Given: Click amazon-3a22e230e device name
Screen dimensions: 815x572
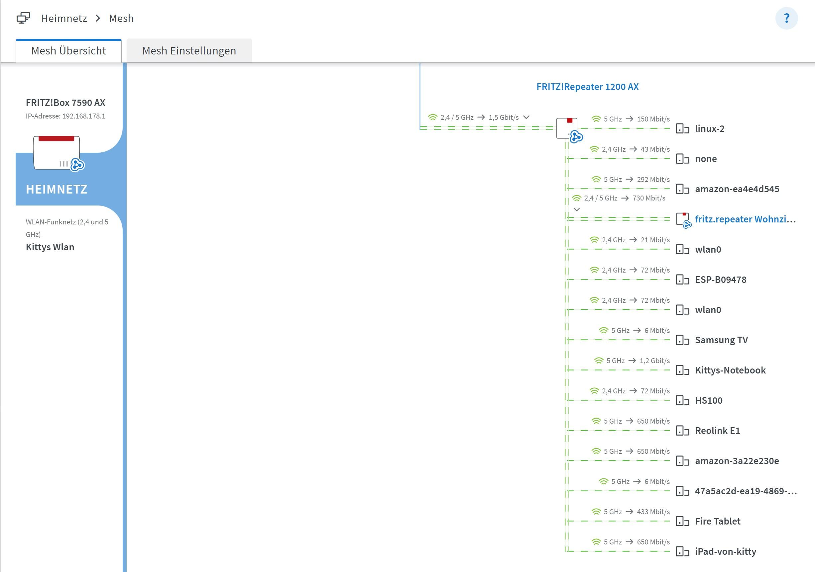Looking at the screenshot, I should 737,461.
